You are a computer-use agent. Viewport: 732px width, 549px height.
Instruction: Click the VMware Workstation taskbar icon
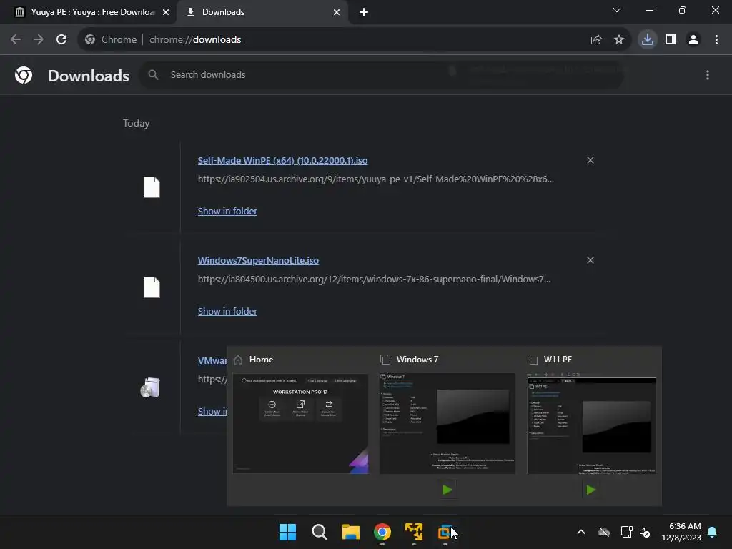click(x=445, y=532)
